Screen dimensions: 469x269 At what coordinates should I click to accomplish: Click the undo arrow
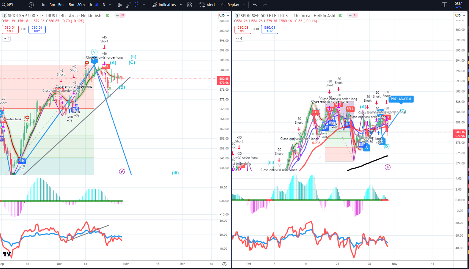[x=255, y=5]
